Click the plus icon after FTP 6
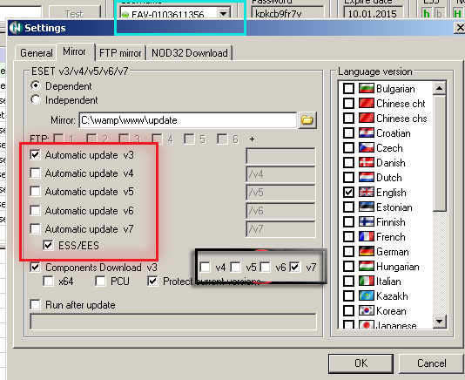This screenshot has height=380, width=465. click(x=252, y=139)
